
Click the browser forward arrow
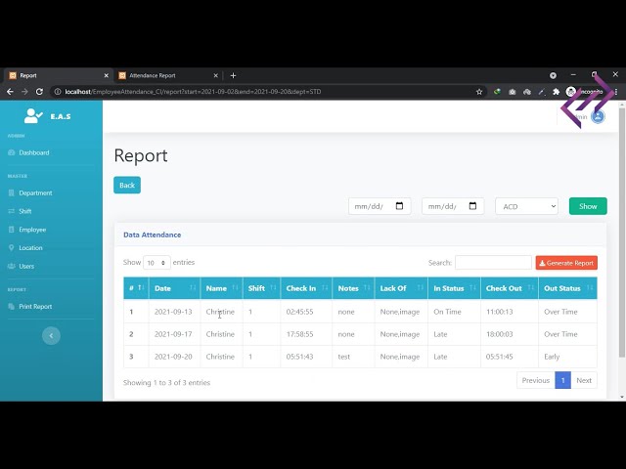tap(24, 92)
